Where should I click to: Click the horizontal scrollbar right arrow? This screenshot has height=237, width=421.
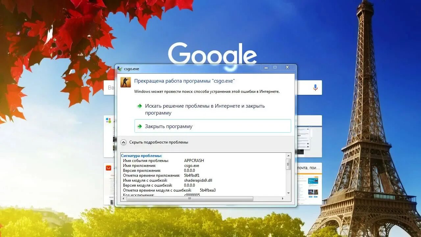pyautogui.click(x=283, y=198)
